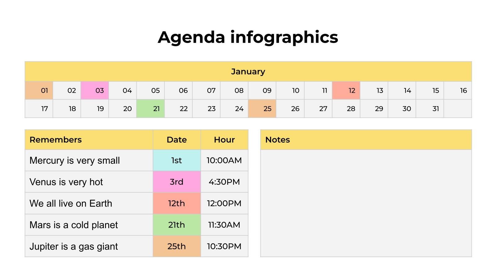Click the 'We all live on Earth' row

coord(71,203)
